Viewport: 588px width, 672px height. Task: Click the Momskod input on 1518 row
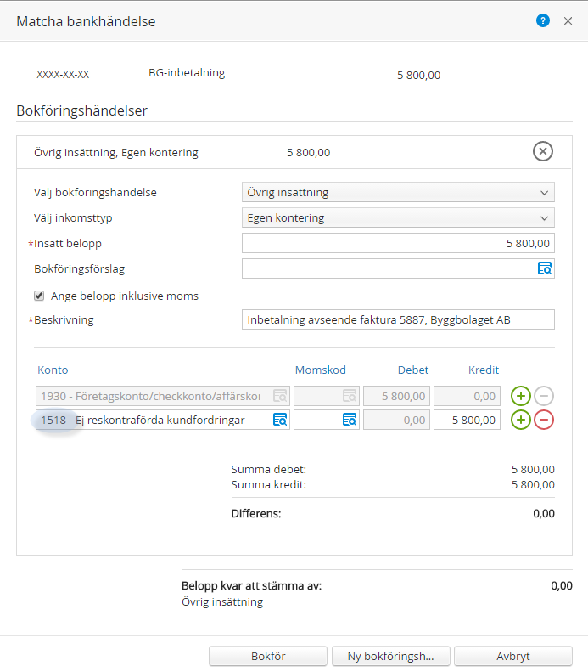327,420
